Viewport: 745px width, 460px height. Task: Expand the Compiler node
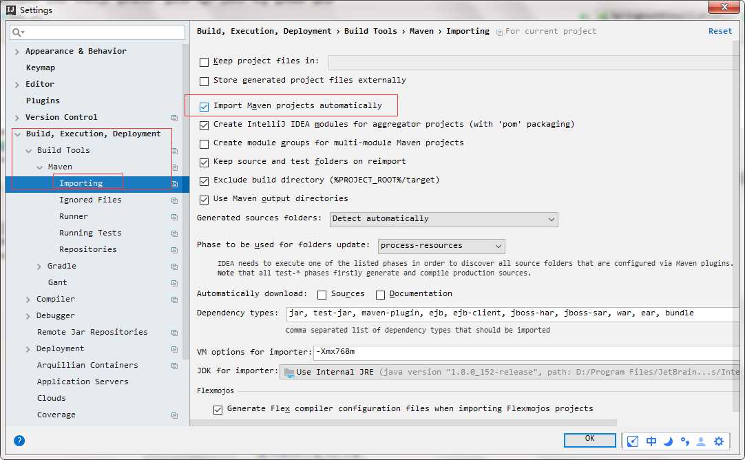point(28,300)
